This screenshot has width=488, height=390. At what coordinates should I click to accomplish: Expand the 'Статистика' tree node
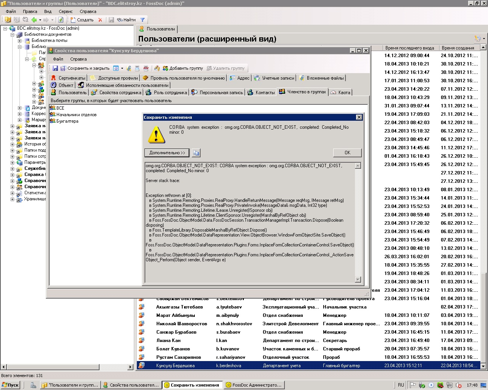point(13,193)
